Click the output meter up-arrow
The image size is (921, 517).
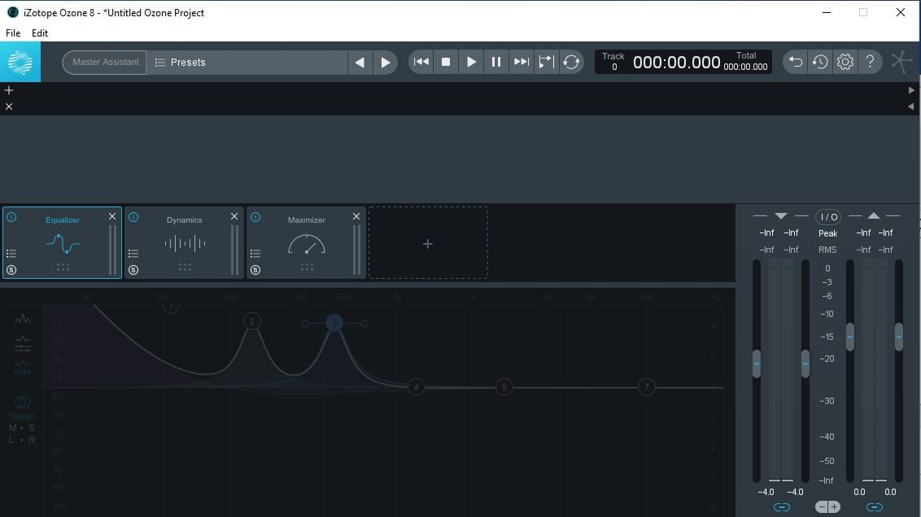coord(874,216)
